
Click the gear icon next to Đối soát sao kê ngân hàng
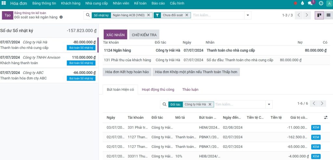pos(61,17)
